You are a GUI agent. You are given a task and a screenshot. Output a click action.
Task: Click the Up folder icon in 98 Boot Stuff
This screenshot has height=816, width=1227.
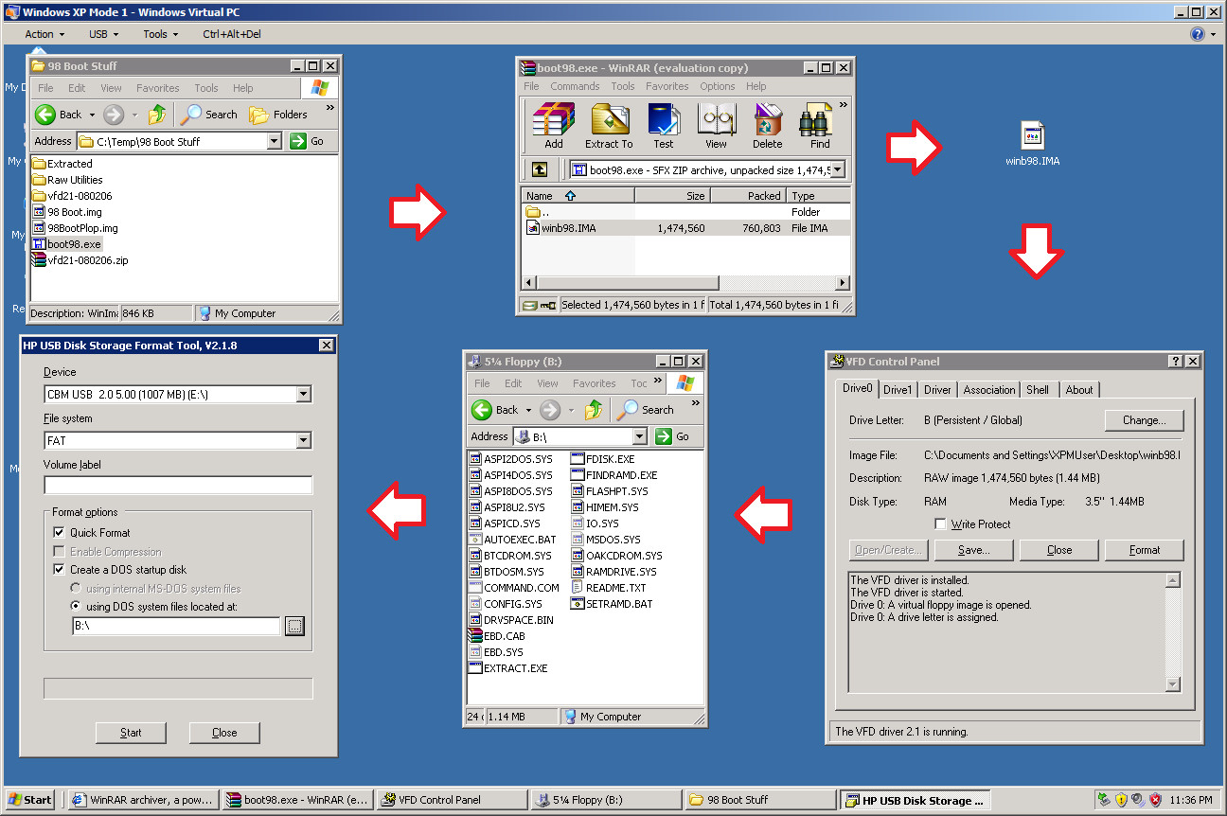coord(157,115)
